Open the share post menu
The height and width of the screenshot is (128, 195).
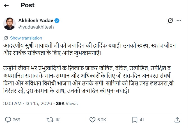[177, 120]
